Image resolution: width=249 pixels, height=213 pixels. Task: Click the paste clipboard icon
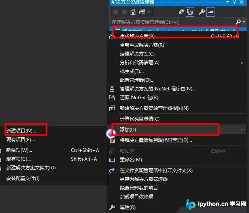coord(112,151)
